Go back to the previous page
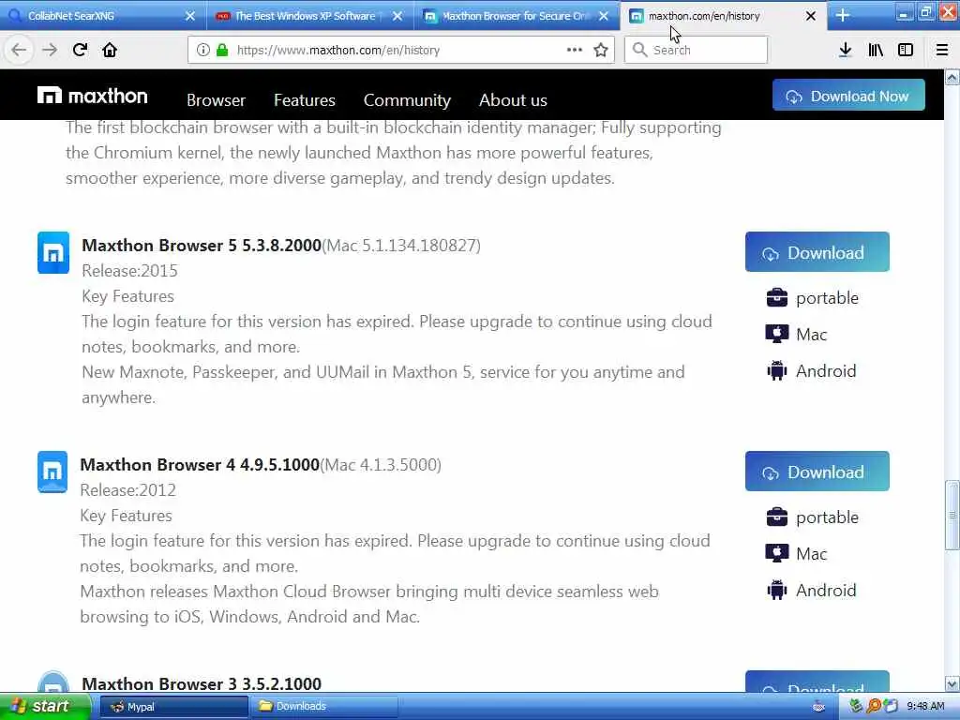Viewport: 960px width, 720px height. click(19, 50)
